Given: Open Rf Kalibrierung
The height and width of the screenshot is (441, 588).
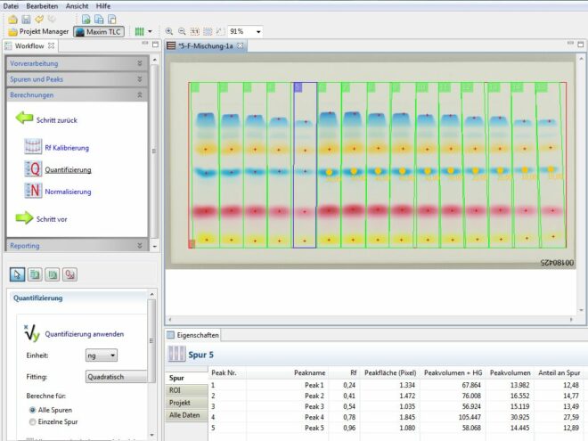Looking at the screenshot, I should [67, 148].
